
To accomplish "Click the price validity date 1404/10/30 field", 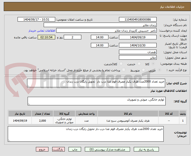I will click(138, 45).
